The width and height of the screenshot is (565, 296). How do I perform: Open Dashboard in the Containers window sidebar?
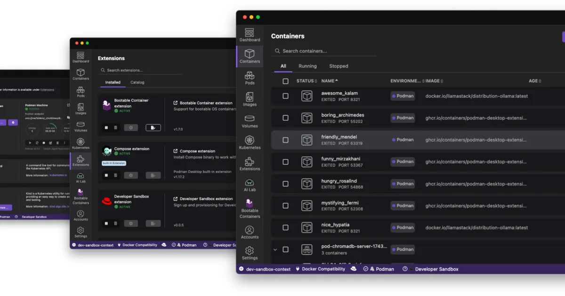pyautogui.click(x=250, y=35)
